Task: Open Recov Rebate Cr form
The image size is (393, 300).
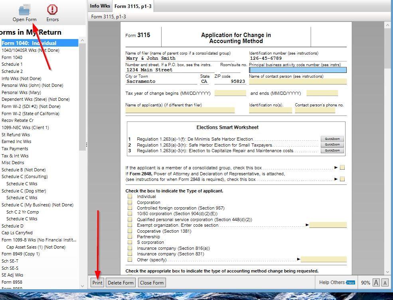Action: tap(18, 120)
